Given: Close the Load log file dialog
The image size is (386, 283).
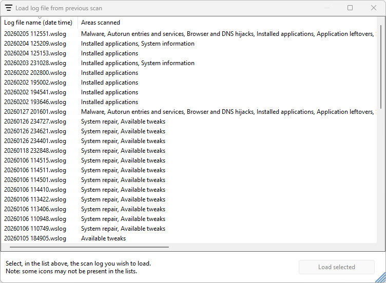Looking at the screenshot, I should click(374, 8).
